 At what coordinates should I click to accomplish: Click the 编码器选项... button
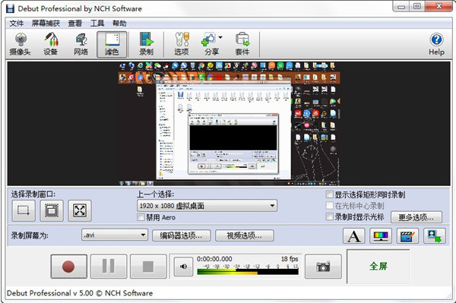(181, 235)
